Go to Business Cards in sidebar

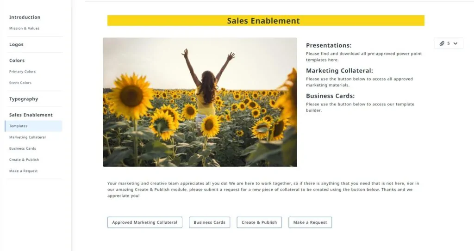[23, 148]
